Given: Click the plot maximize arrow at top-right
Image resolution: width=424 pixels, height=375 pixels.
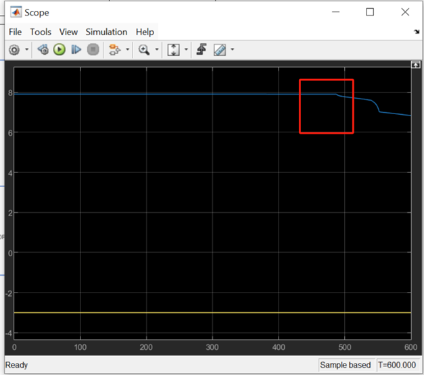Looking at the screenshot, I should (x=416, y=64).
